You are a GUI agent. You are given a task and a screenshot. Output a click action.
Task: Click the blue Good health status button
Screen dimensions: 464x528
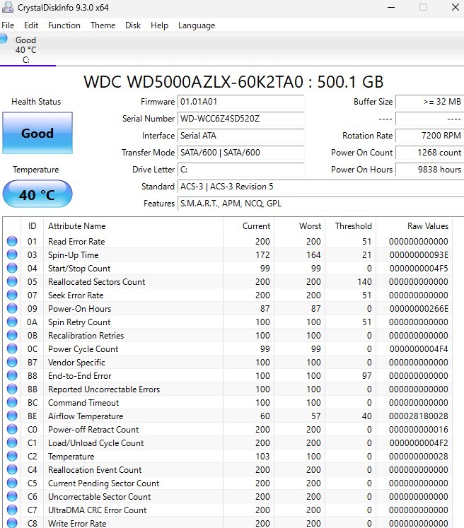pyautogui.click(x=37, y=133)
